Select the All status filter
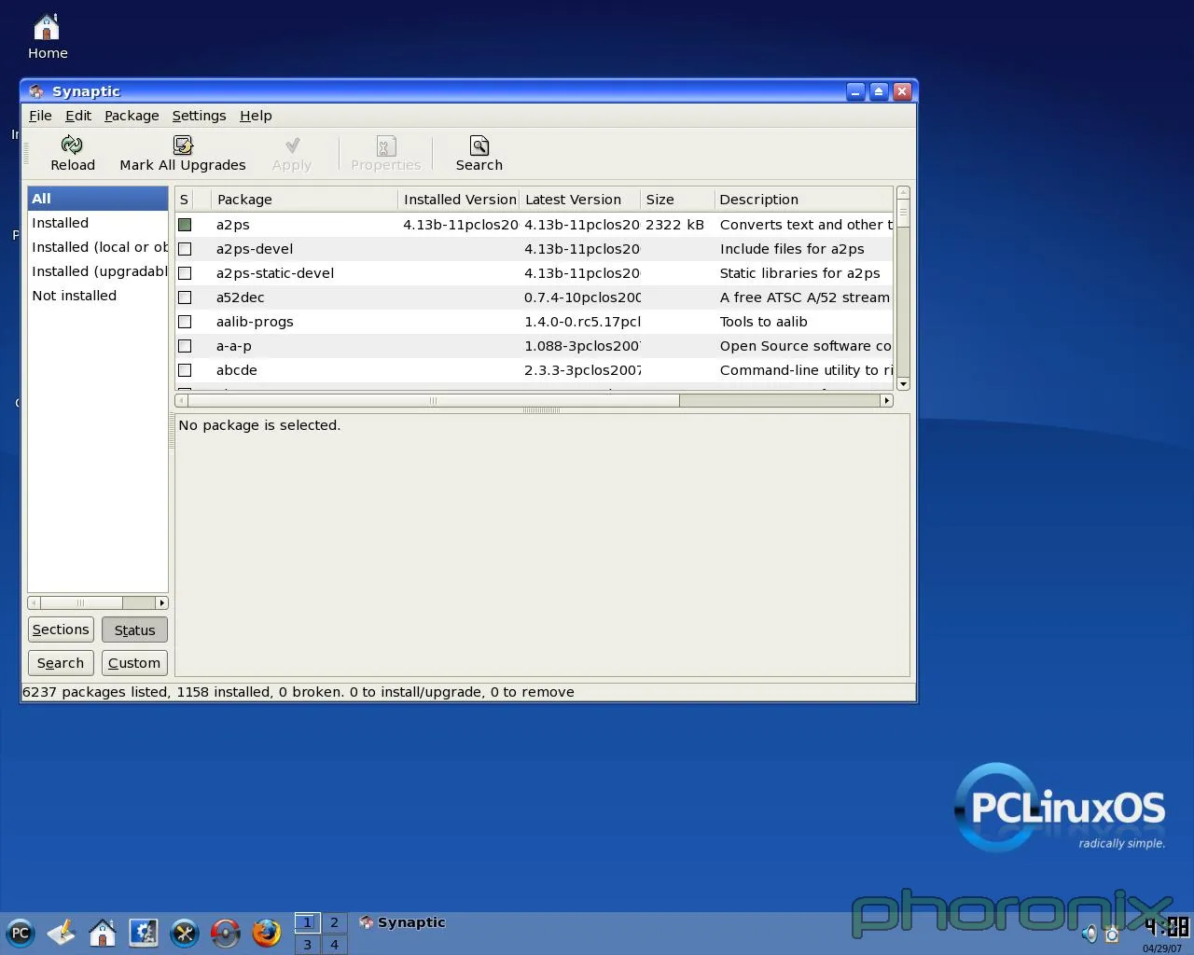 click(98, 199)
